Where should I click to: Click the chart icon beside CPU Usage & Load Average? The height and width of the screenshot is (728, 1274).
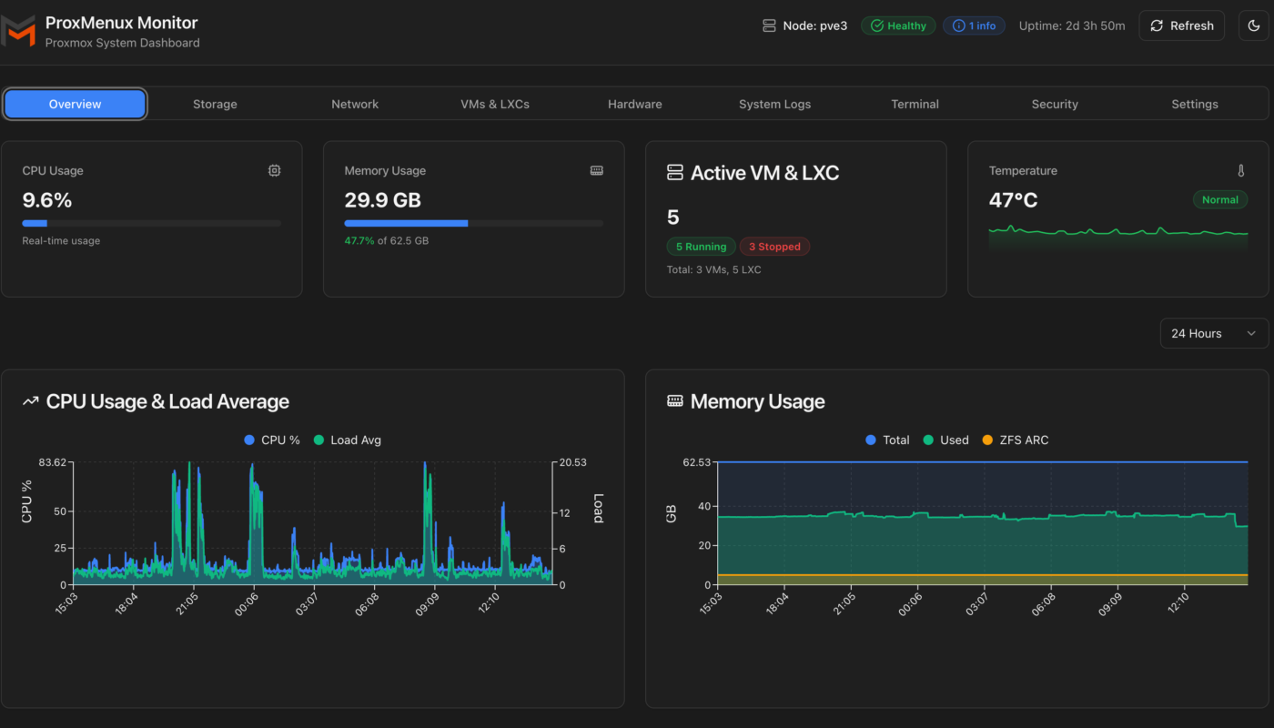[30, 400]
